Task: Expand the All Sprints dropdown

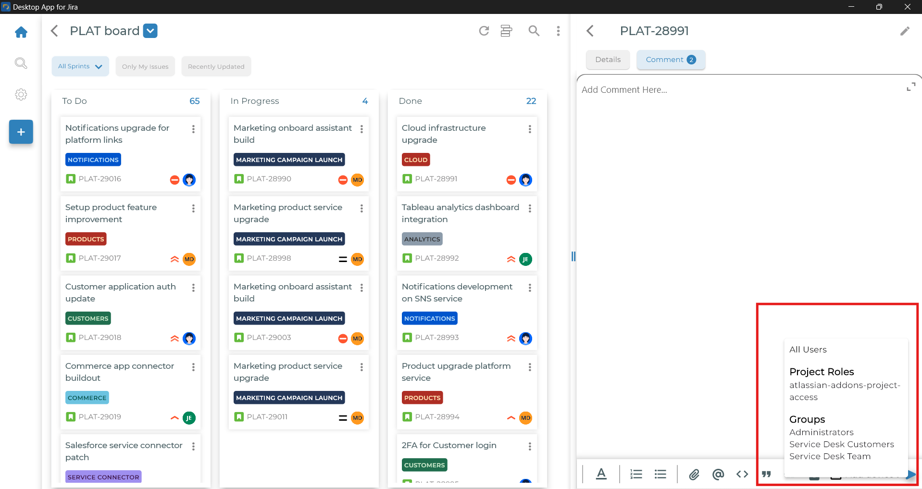Action: pos(80,66)
